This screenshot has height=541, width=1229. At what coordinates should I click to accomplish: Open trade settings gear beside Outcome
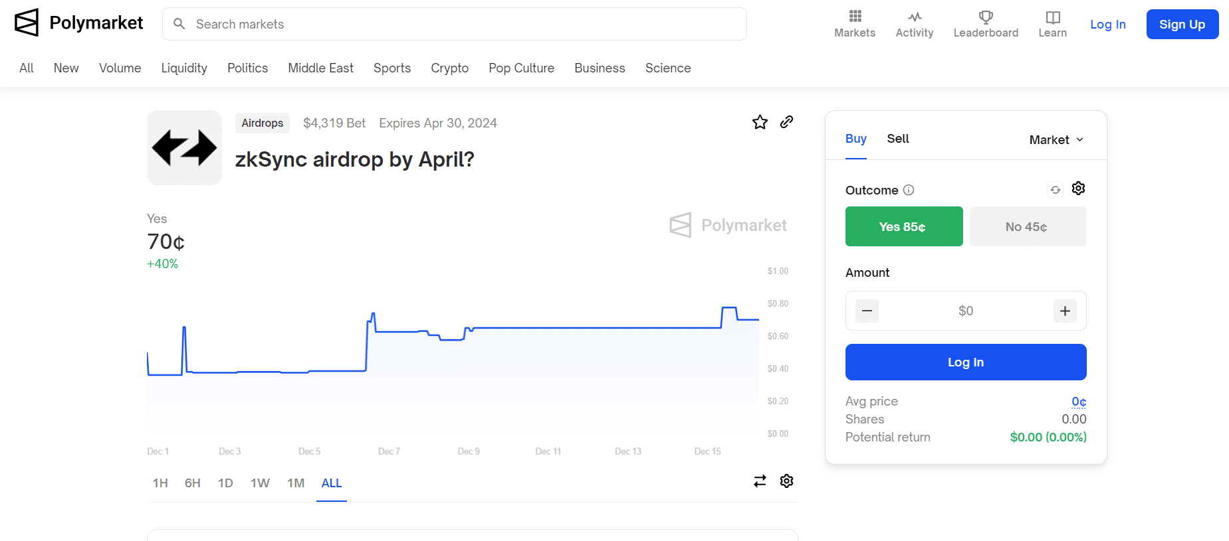click(1078, 189)
